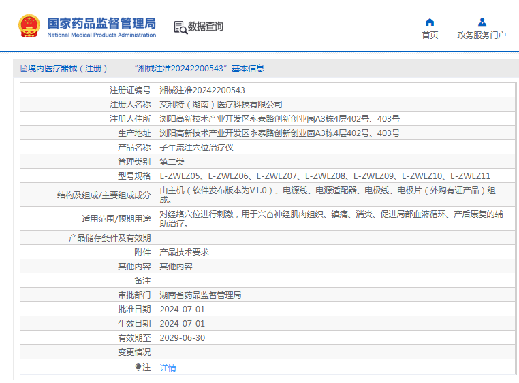The height and width of the screenshot is (383, 519).
Task: Click 适用范围/预期用途 description text
Action: pos(331,219)
